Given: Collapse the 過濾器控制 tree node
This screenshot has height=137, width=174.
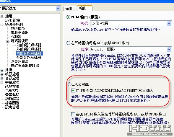Looking at the screenshot, I should [2, 25].
